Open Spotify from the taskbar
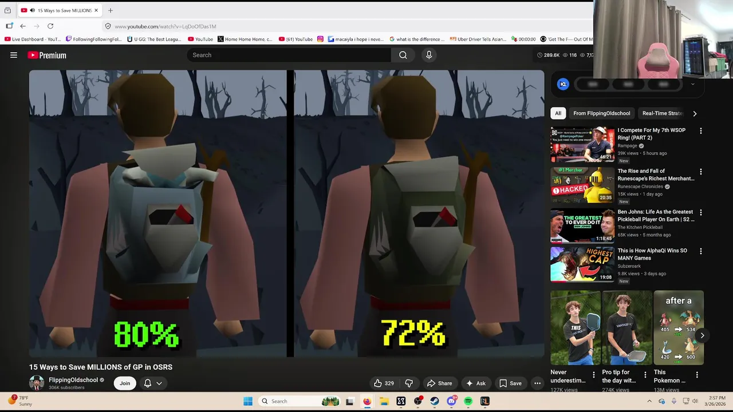The image size is (733, 412). [468, 401]
